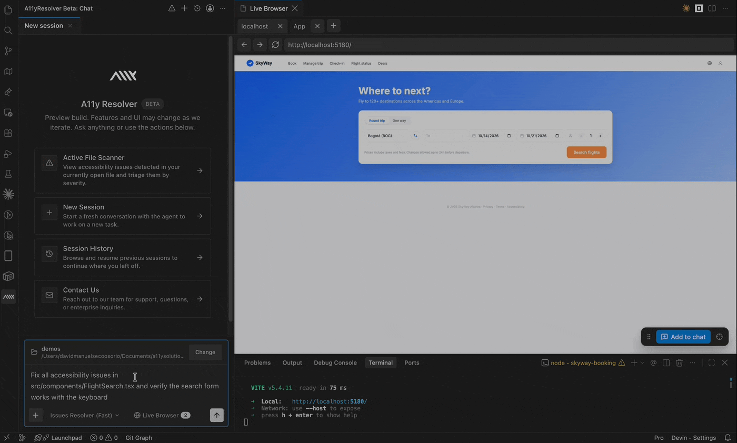The width and height of the screenshot is (737, 443).
Task: Open the localhost:5180 link in the terminal
Action: coord(329,401)
